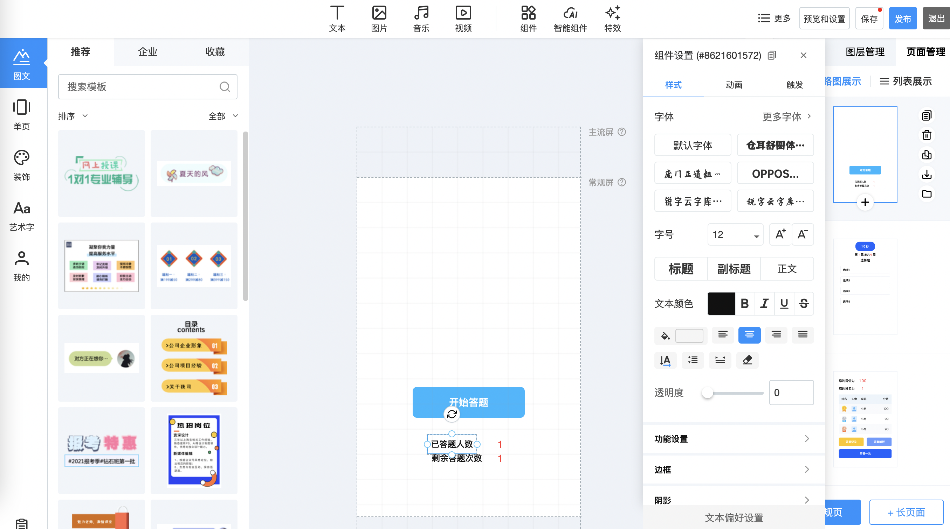
Task: Open letter spacing option
Action: point(720,360)
